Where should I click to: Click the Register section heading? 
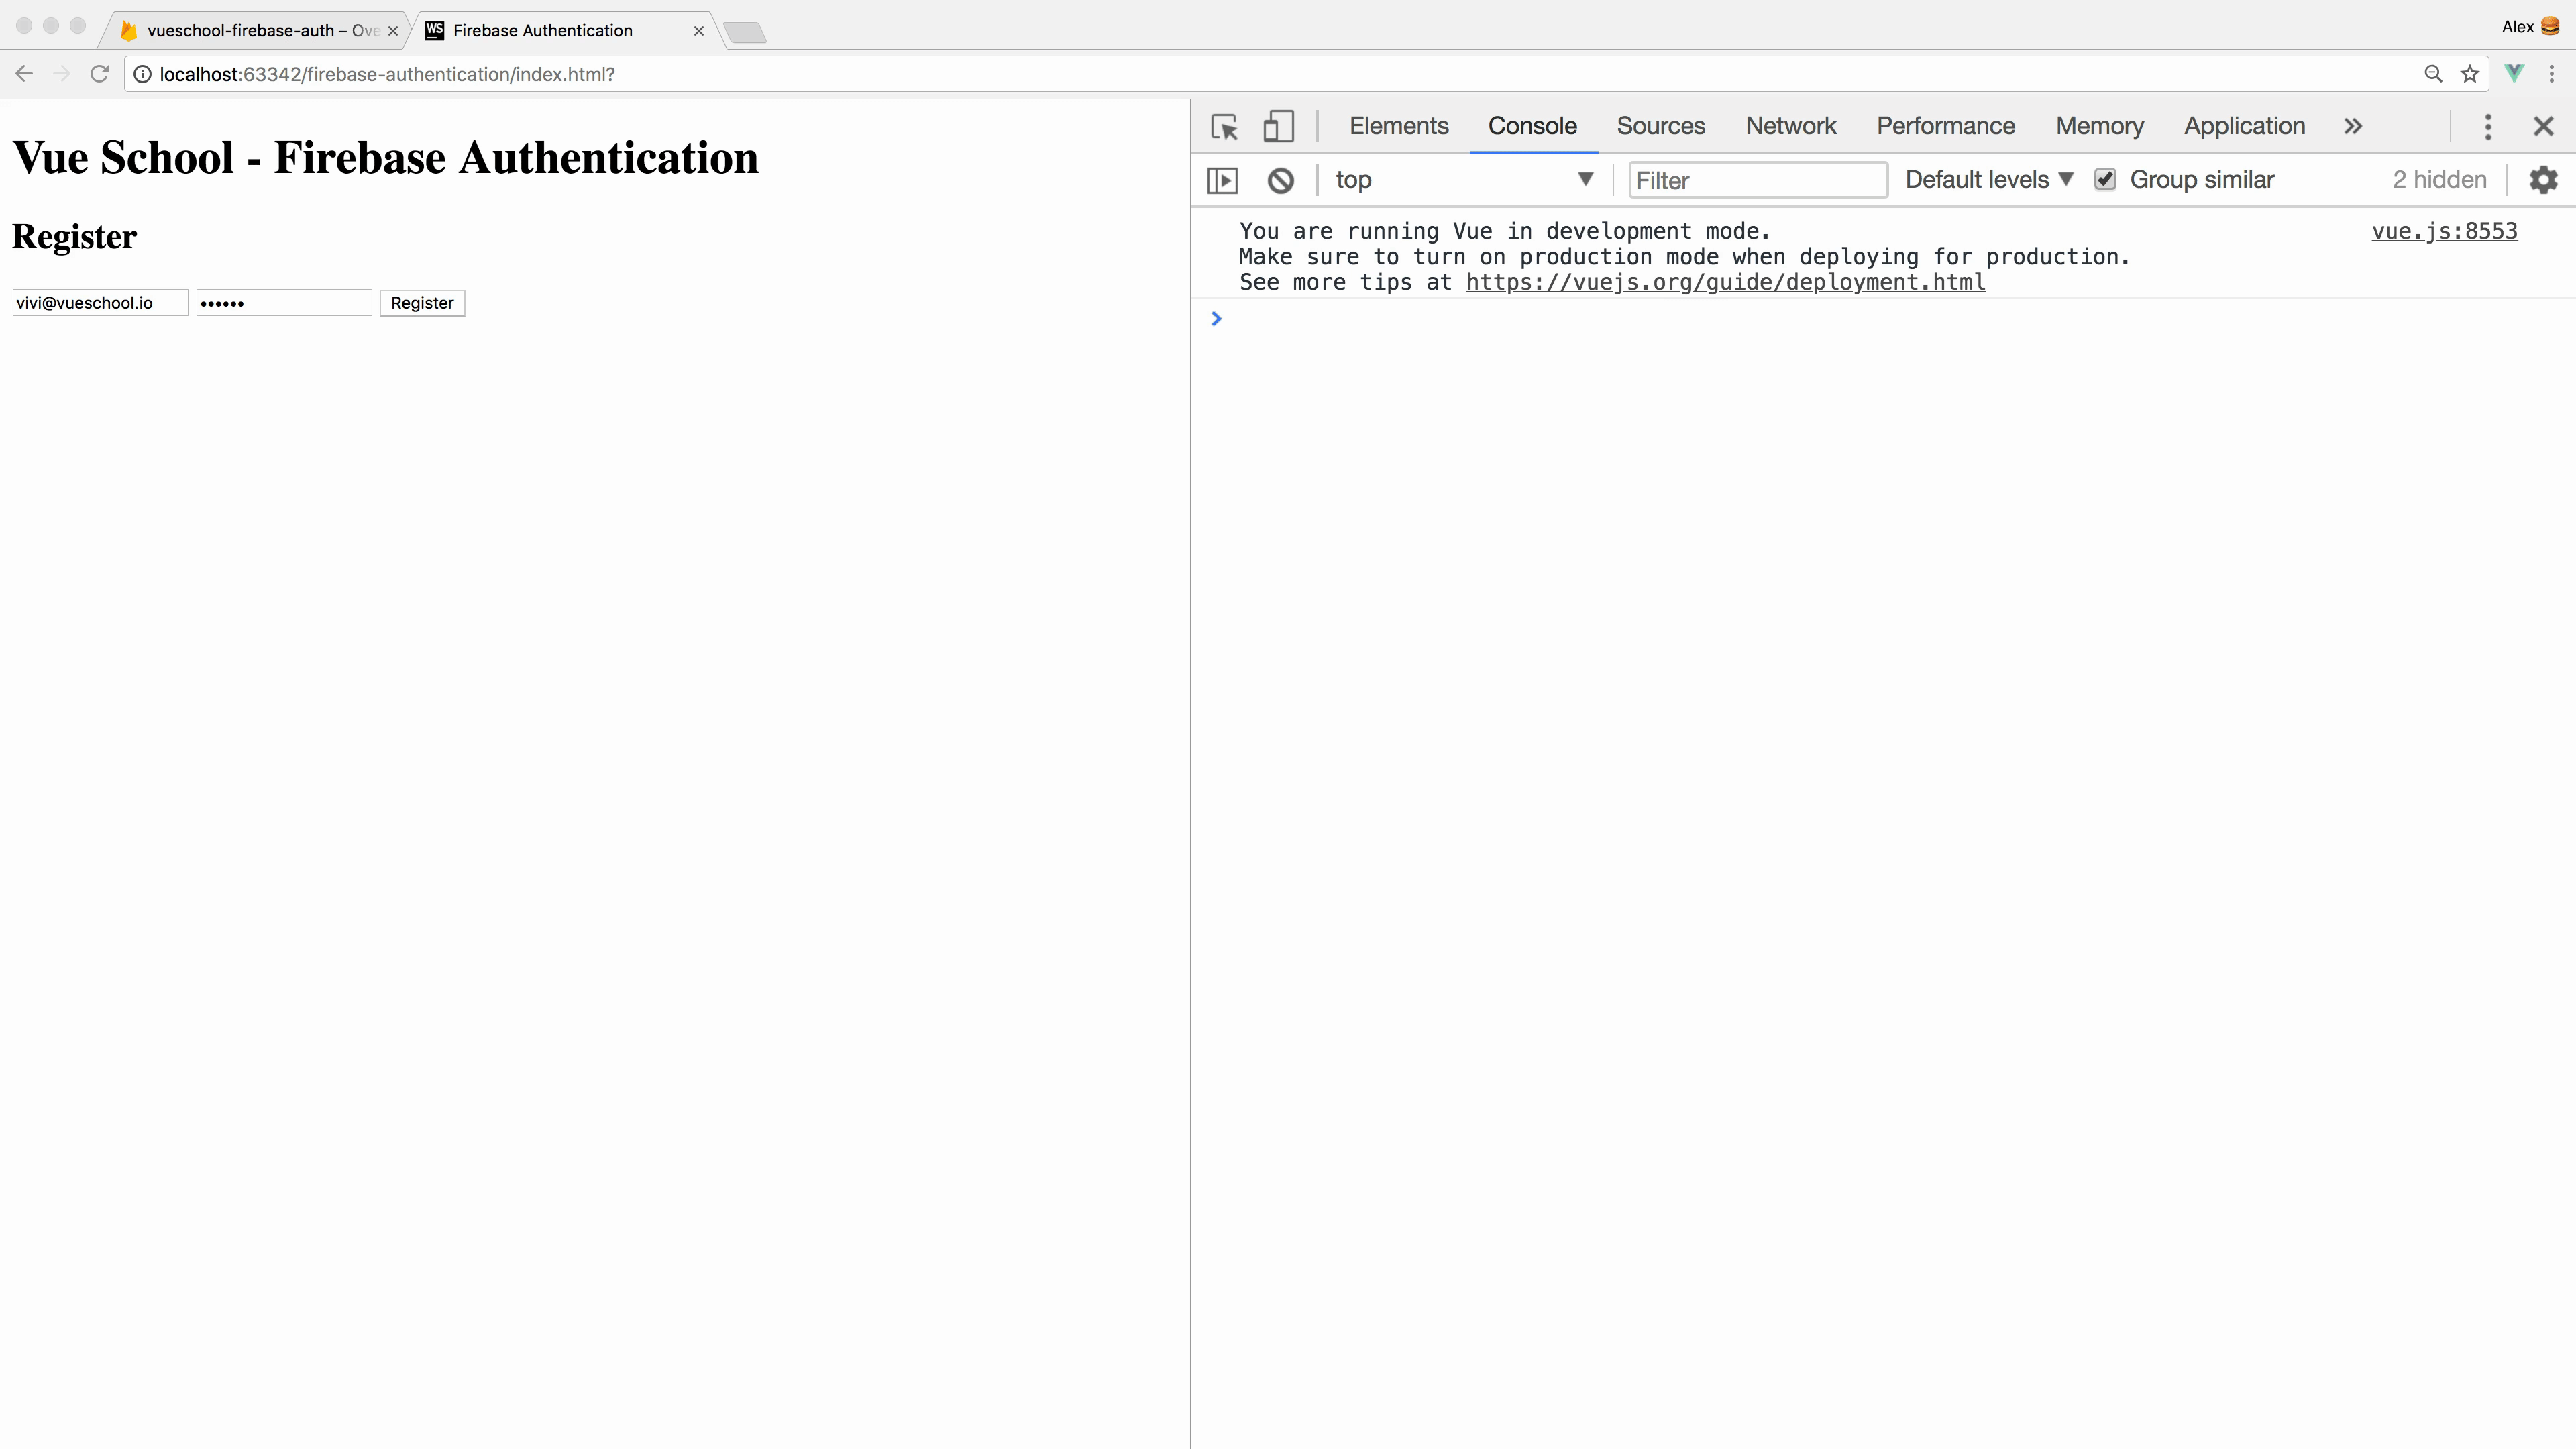click(x=74, y=237)
